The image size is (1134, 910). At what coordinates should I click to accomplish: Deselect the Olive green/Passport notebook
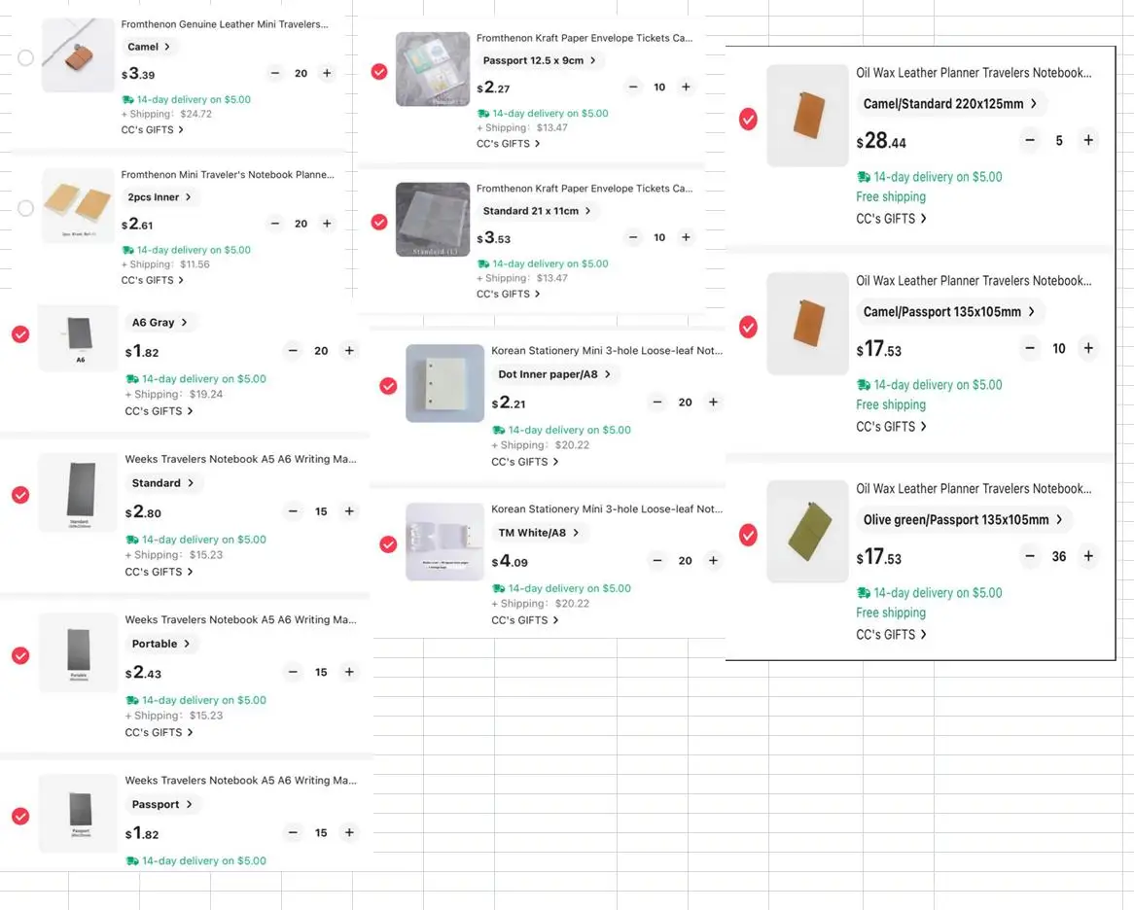point(748,535)
